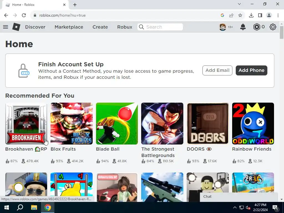Open Brookhaven RP game title link
Image resolution: width=284 pixels, height=213 pixels.
point(26,149)
